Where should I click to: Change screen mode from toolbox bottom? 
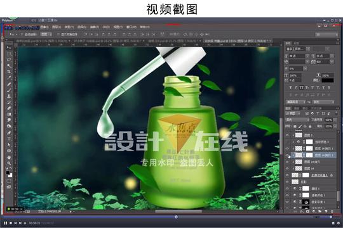9,187
